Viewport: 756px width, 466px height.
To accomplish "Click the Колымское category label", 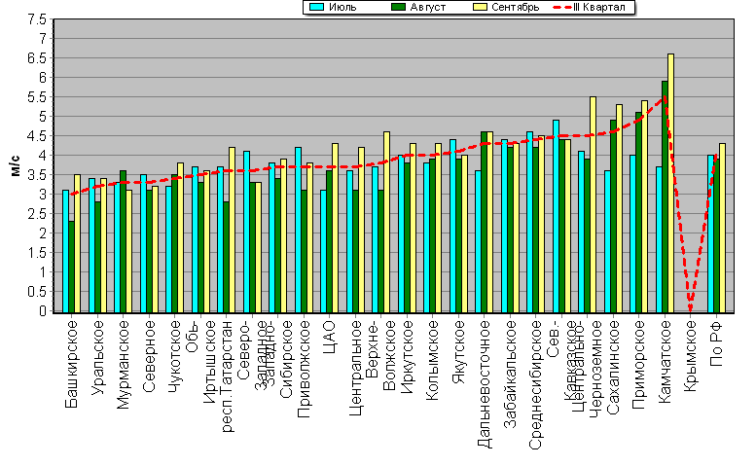I will [x=432, y=360].
